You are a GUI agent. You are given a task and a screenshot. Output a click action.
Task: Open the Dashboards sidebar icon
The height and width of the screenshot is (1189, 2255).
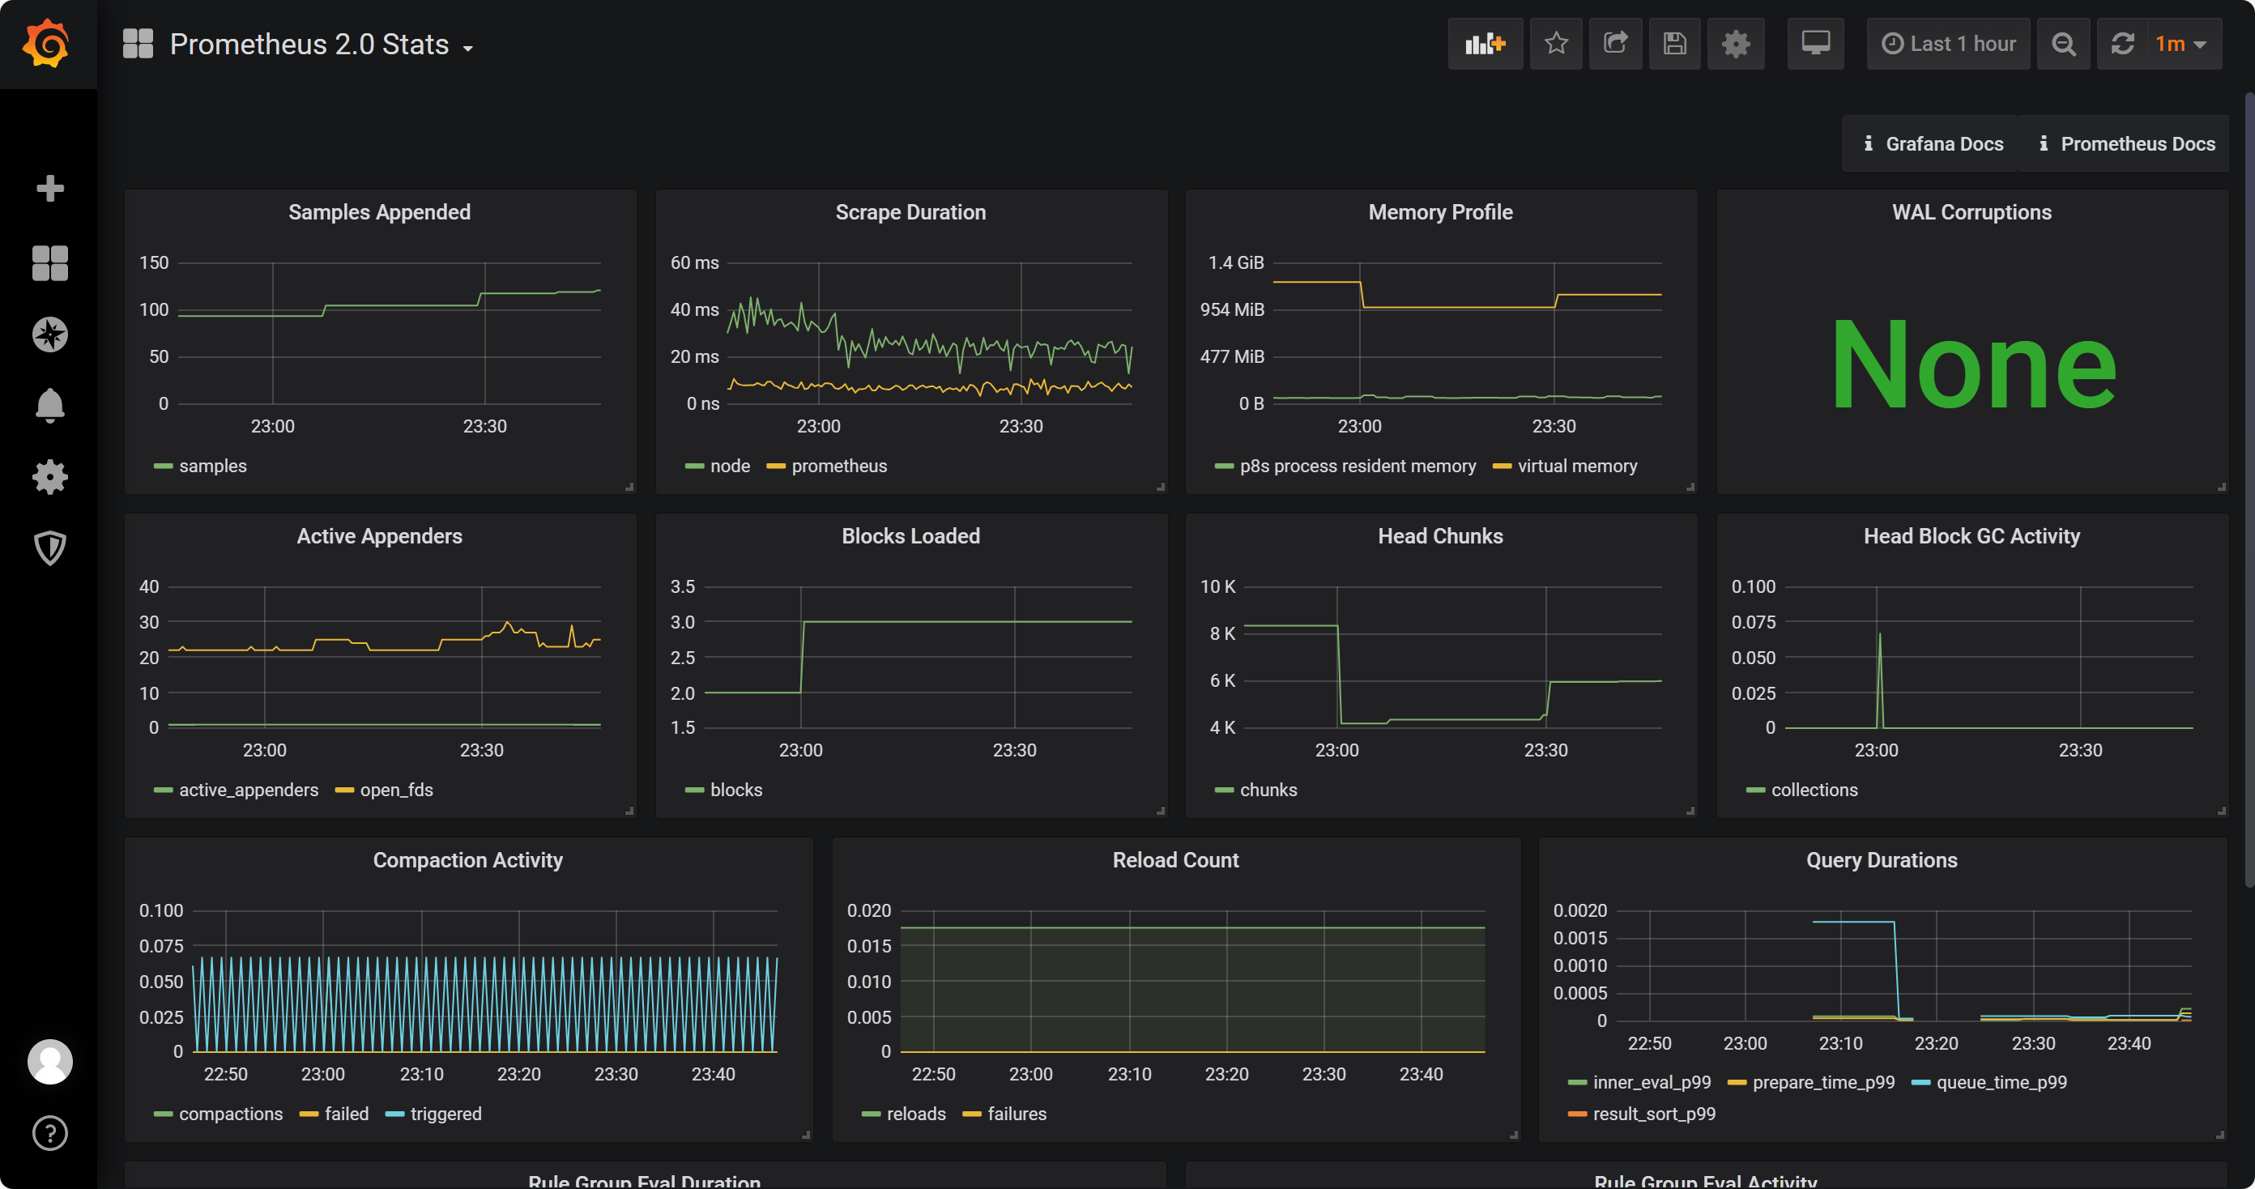tap(50, 262)
